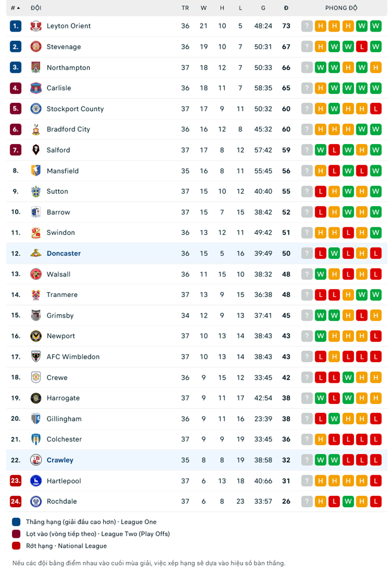Screen dimensions: 391x572
Task: Sort standings by Đ points column
Action: pos(286,8)
